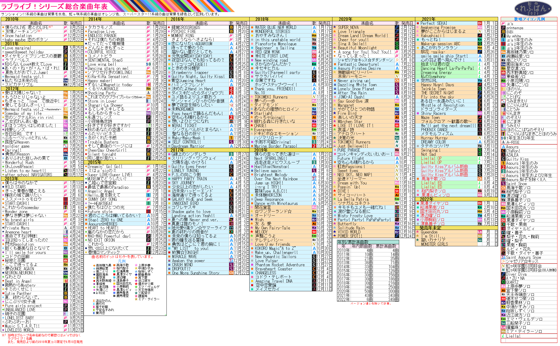Image resolution: width=560 pixels, height=346 pixels.
Task: Click the AZALEA legend icon
Action: (x=503, y=155)
